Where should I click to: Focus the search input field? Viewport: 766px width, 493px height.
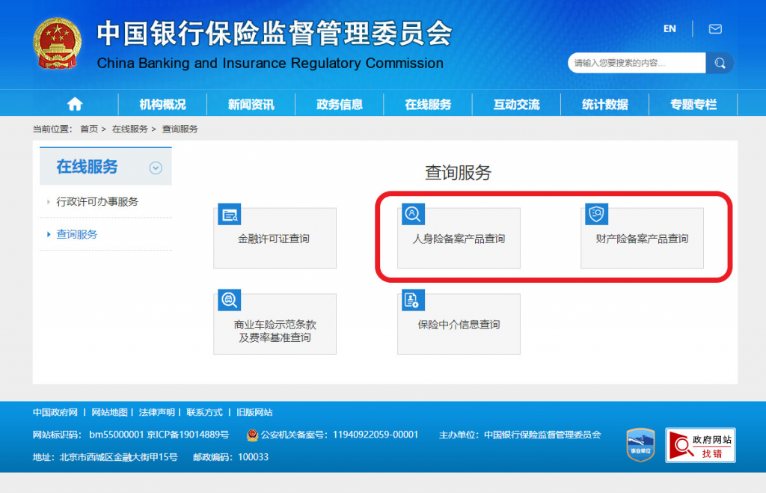[637, 63]
